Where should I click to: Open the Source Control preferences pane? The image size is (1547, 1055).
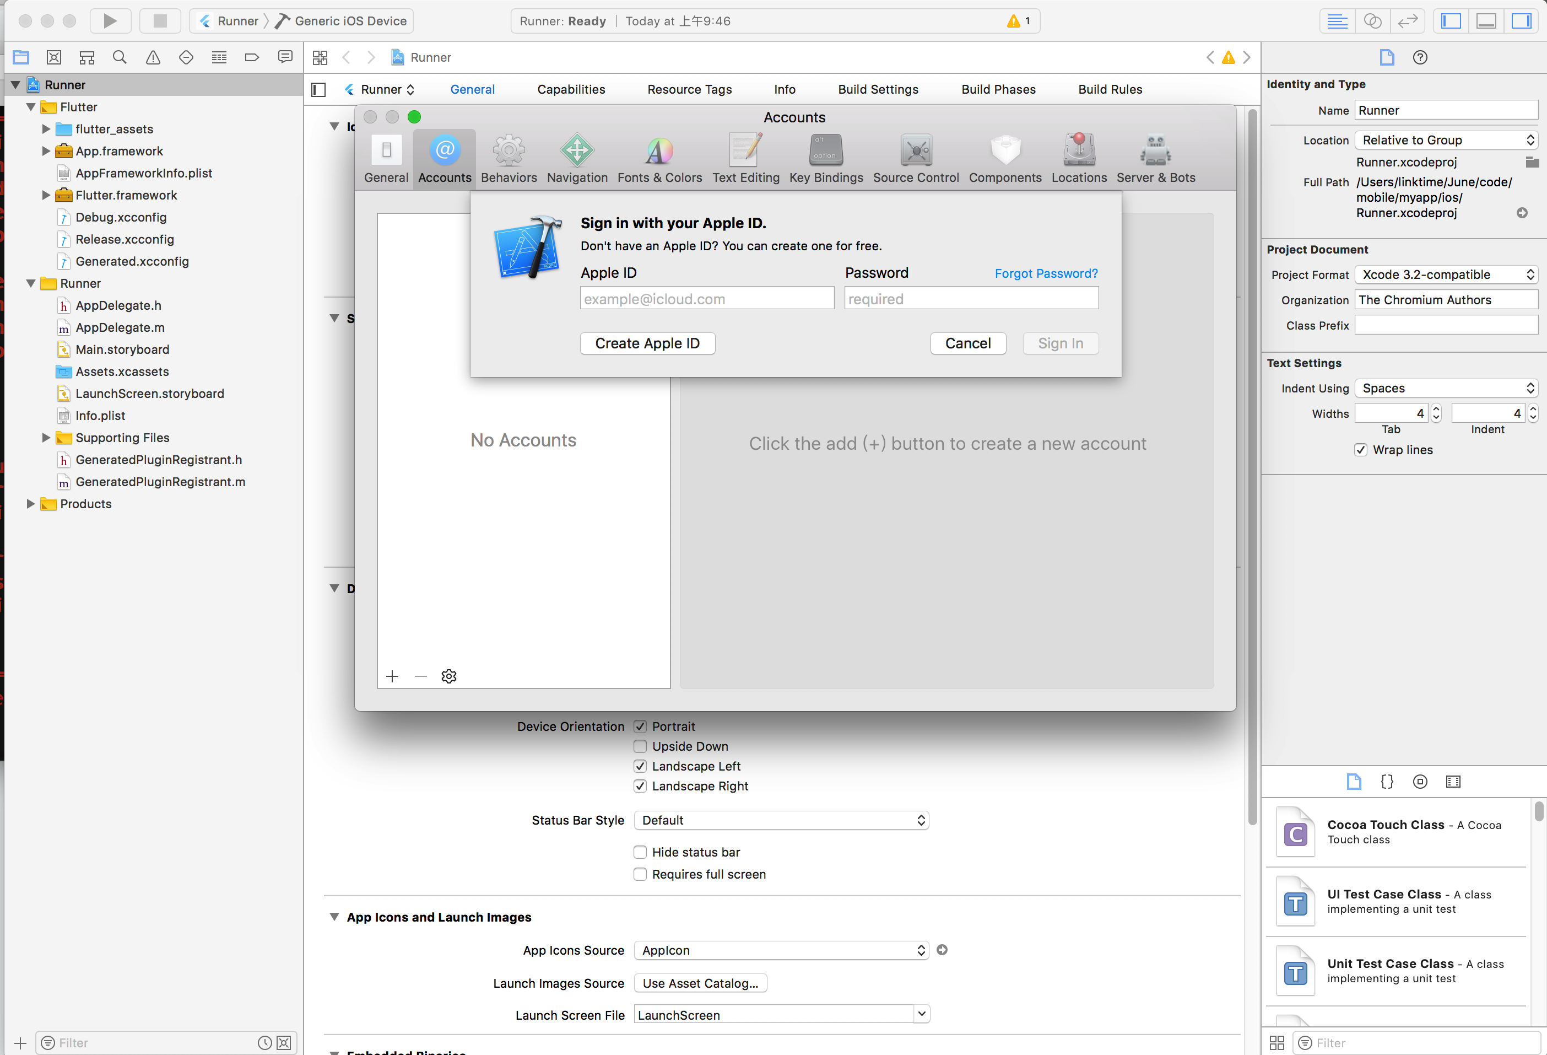(916, 159)
